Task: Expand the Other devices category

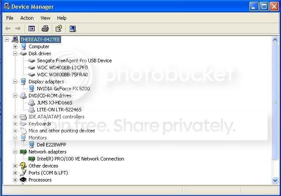Action: point(15,166)
